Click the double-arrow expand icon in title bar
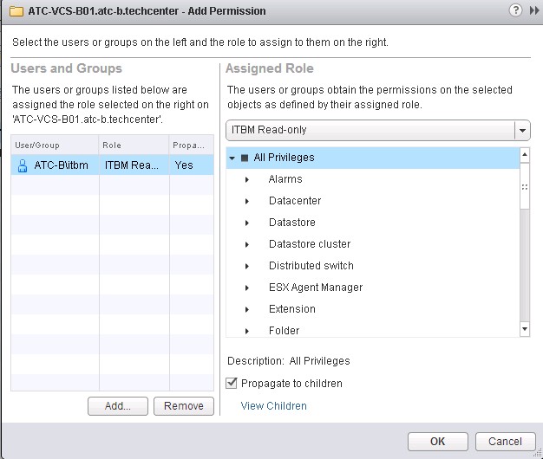543x459 pixels. [x=532, y=11]
